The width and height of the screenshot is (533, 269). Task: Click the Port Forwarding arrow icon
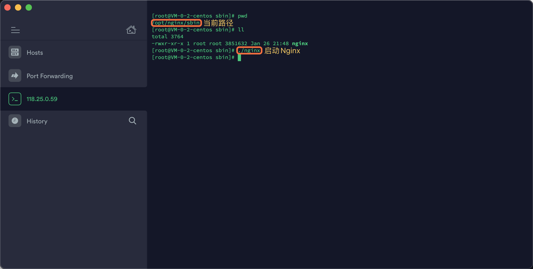point(15,75)
